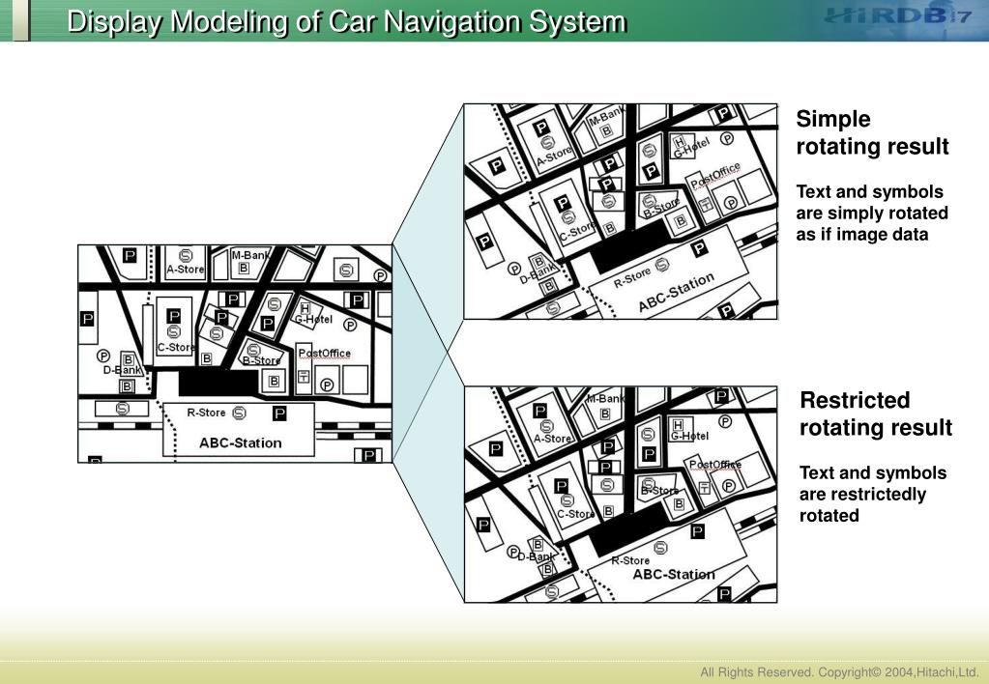The width and height of the screenshot is (989, 684).
Task: Click the tilted R-Store label in simple rotating map
Action: click(632, 278)
